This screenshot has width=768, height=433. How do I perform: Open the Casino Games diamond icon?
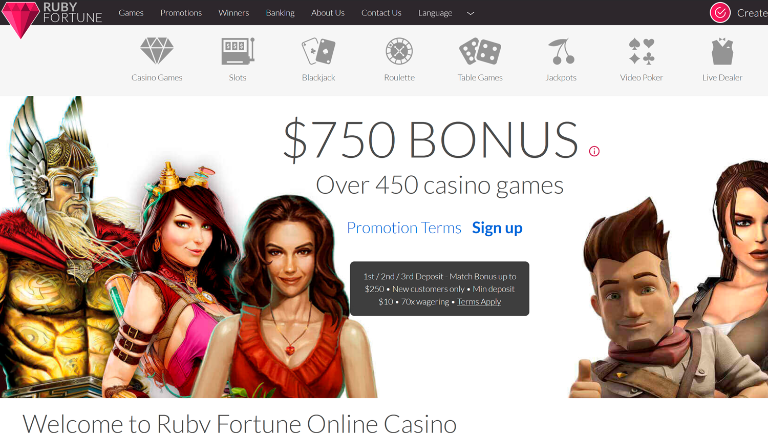click(x=157, y=51)
